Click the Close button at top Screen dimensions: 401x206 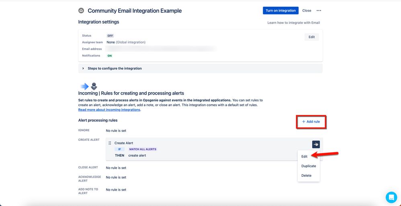click(x=307, y=11)
